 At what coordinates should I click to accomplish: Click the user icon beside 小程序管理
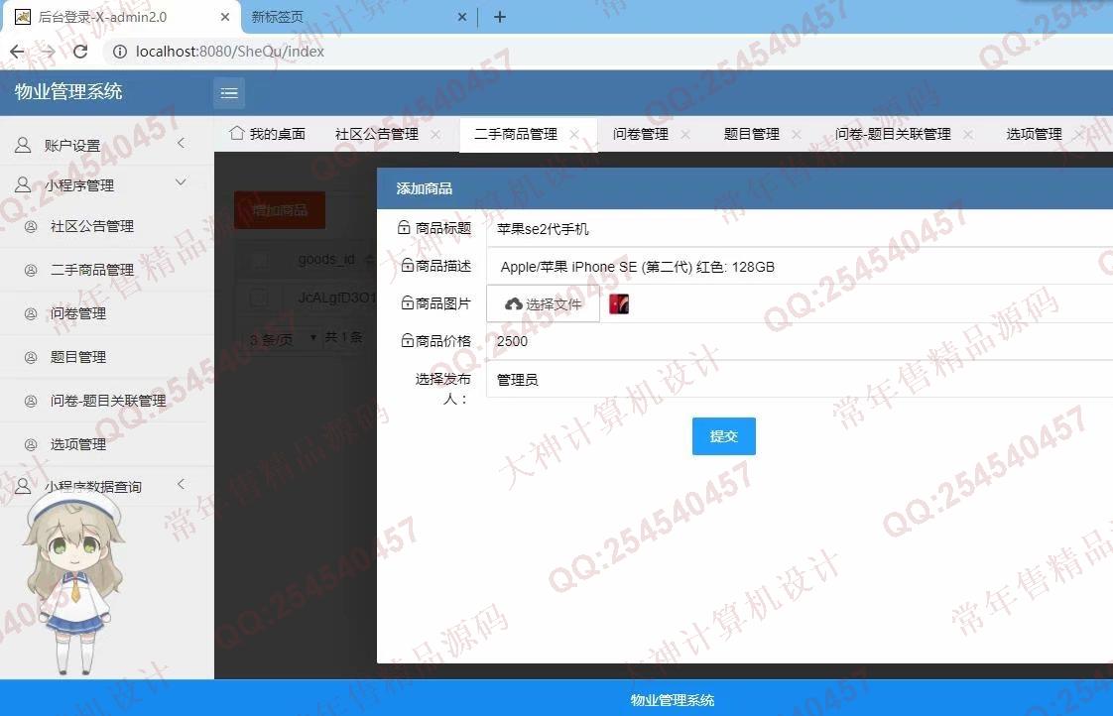tap(23, 184)
